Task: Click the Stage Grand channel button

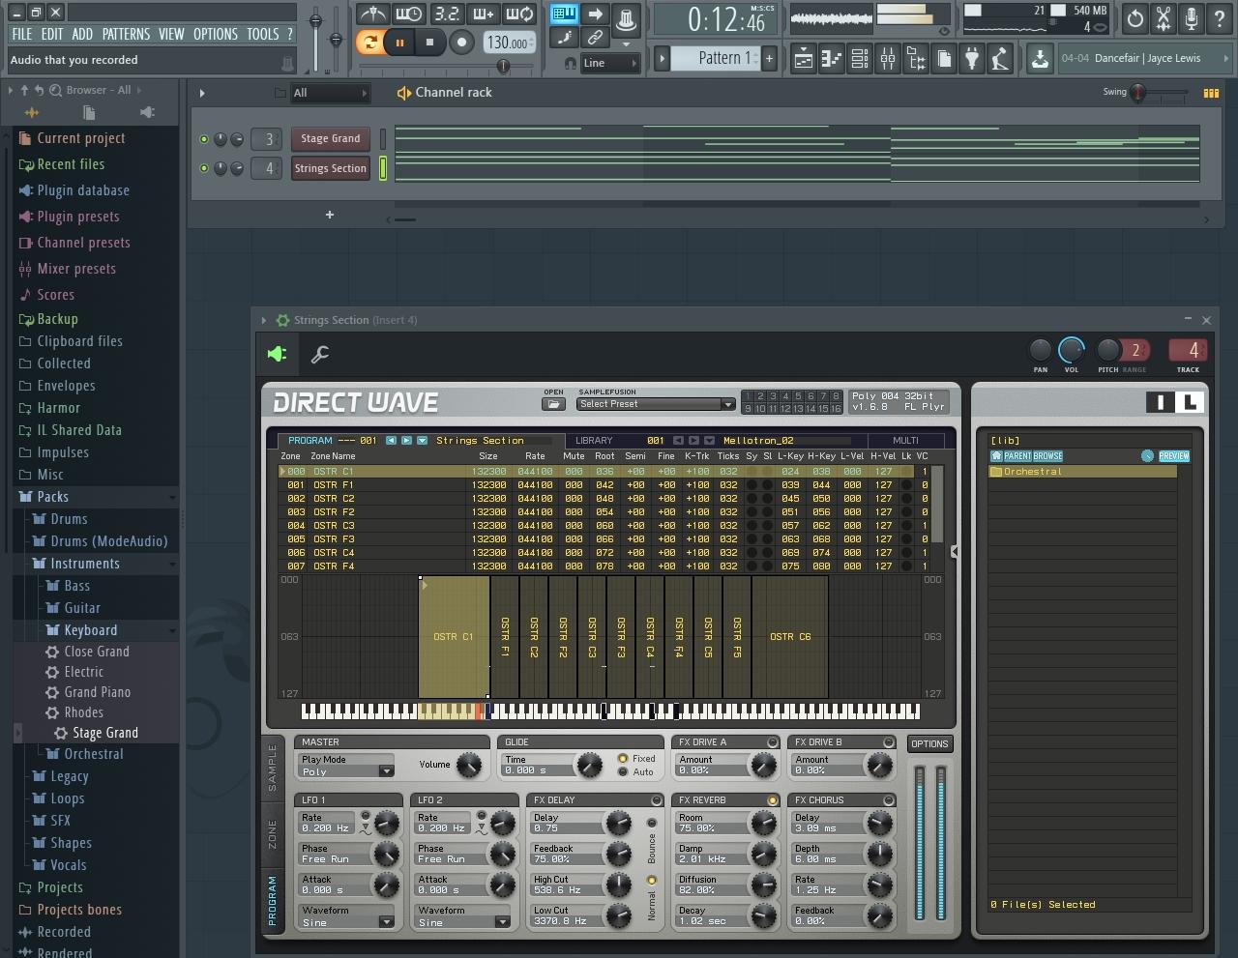Action: pyautogui.click(x=331, y=138)
